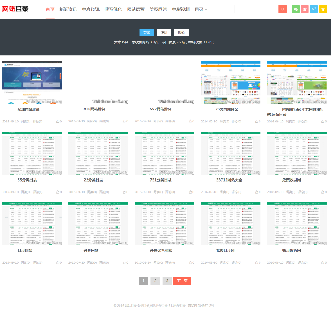Open the 018网站排名 title link
Image resolution: width=331 pixels, height=319 pixels.
[x=94, y=109]
